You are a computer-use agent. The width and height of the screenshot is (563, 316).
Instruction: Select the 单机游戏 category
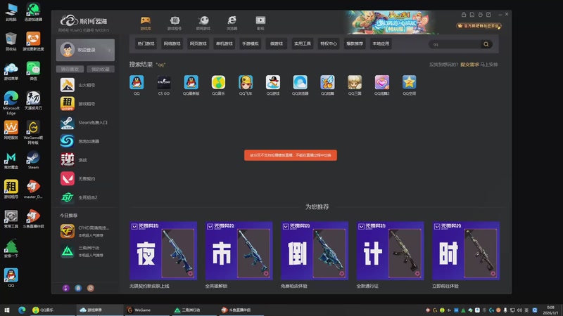click(224, 44)
